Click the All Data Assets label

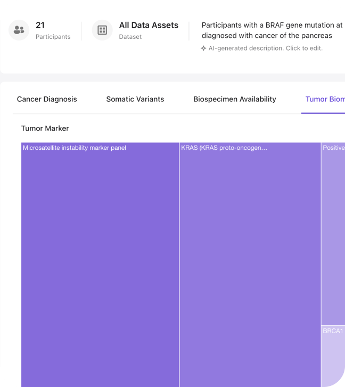coord(149,25)
